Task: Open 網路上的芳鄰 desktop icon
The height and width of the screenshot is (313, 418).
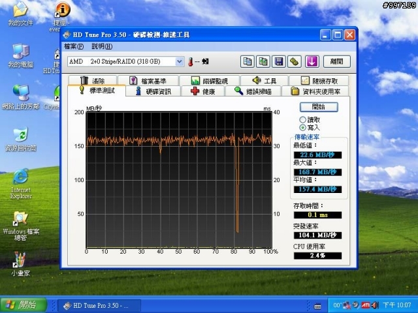Action: [x=20, y=97]
